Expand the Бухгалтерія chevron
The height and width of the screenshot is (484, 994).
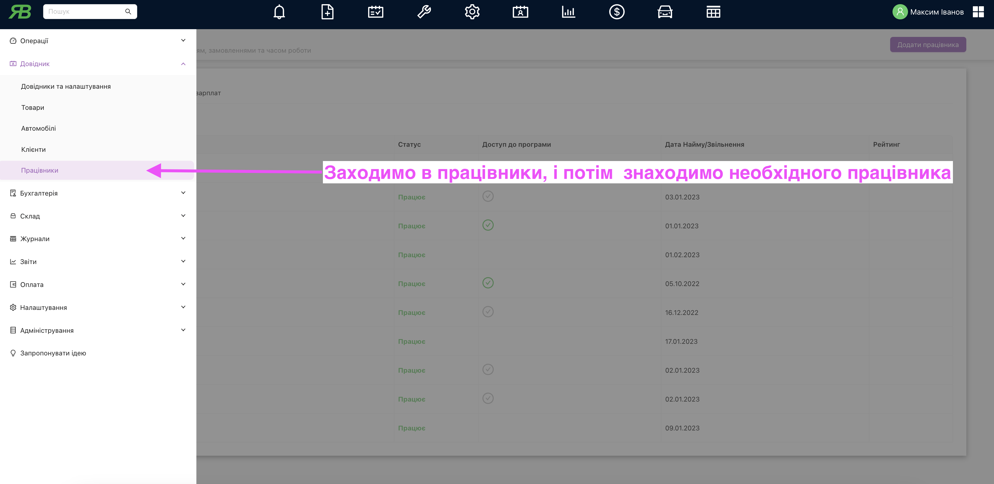click(x=183, y=193)
